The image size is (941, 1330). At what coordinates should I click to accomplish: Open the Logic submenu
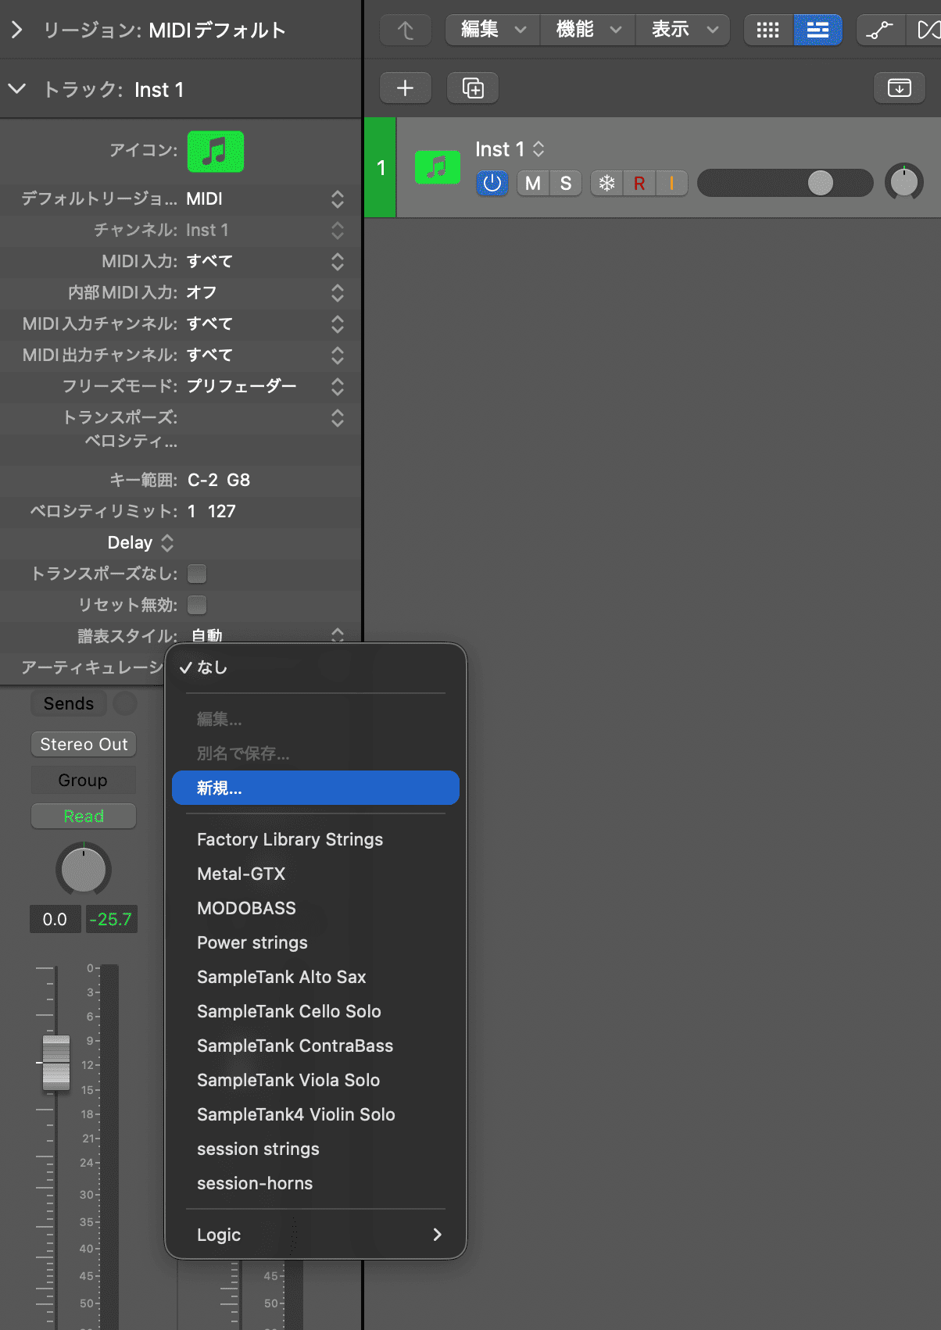[316, 1235]
